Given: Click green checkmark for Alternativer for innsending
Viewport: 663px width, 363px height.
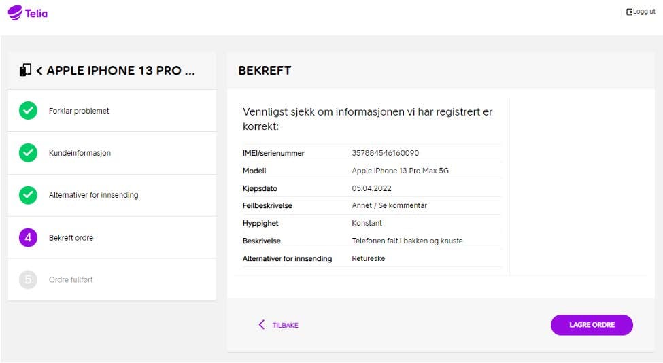Looking at the screenshot, I should (x=28, y=195).
